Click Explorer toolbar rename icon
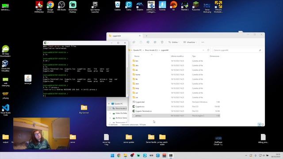The width and height of the screenshot is (283, 159). click(148, 42)
